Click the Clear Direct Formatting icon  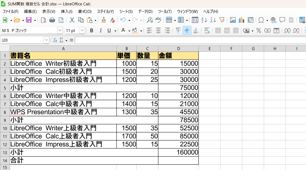click(112, 20)
